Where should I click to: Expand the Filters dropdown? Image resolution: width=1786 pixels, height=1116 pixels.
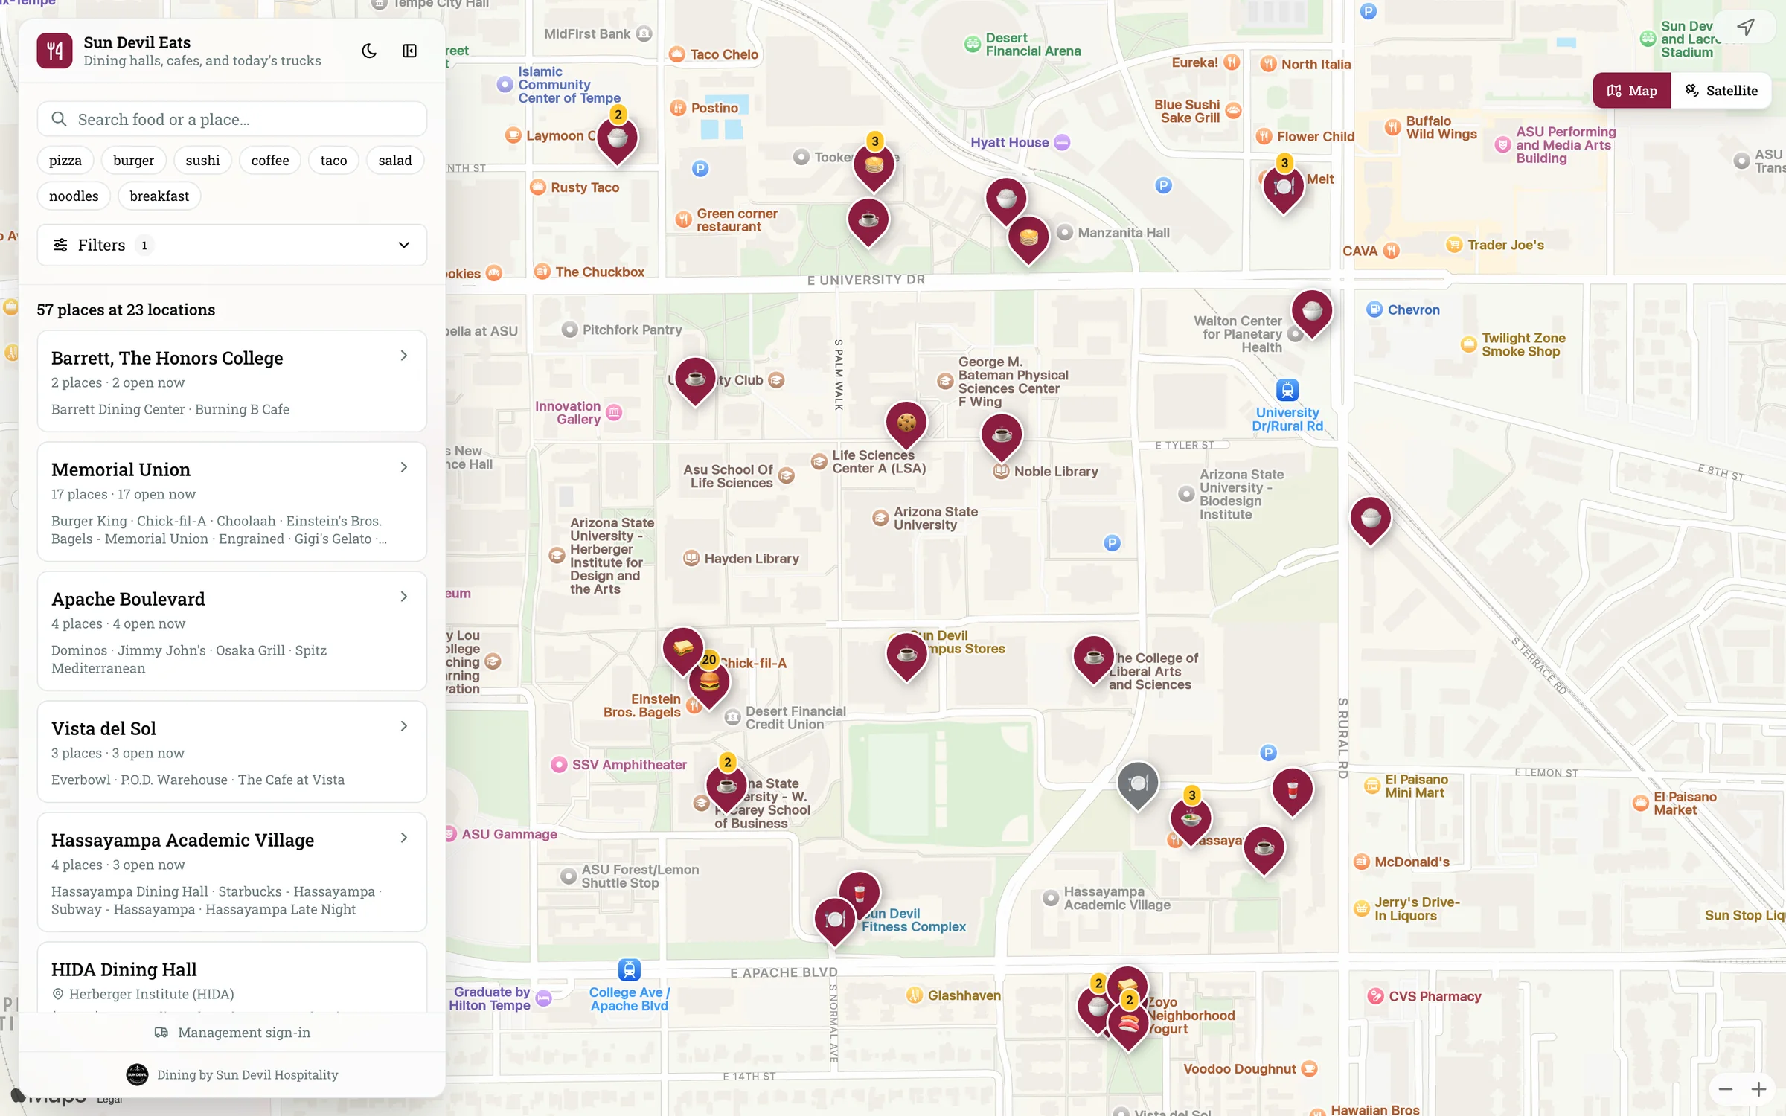coord(231,245)
